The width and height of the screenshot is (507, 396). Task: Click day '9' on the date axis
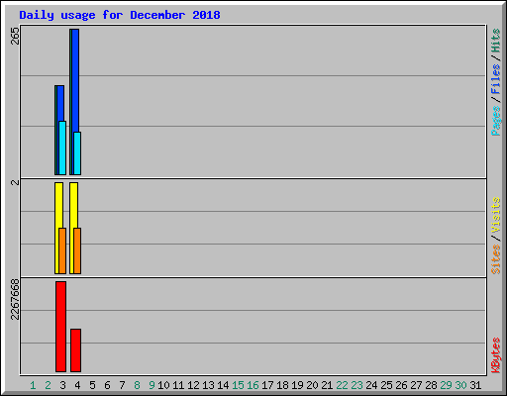click(152, 385)
